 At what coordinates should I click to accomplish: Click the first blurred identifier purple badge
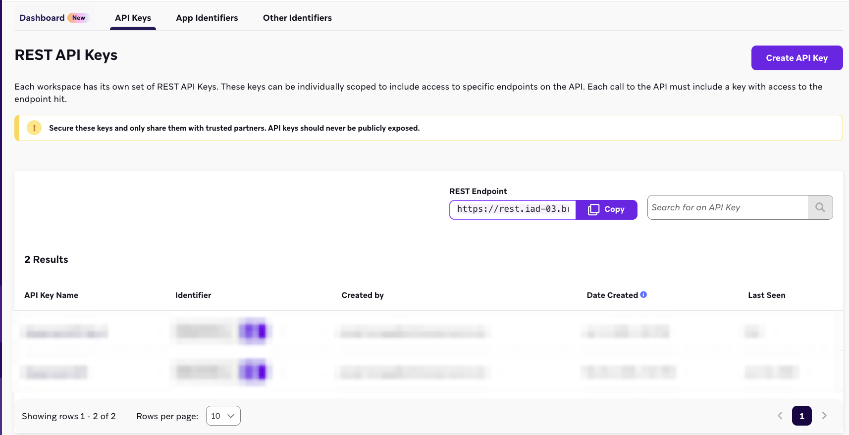click(x=253, y=331)
